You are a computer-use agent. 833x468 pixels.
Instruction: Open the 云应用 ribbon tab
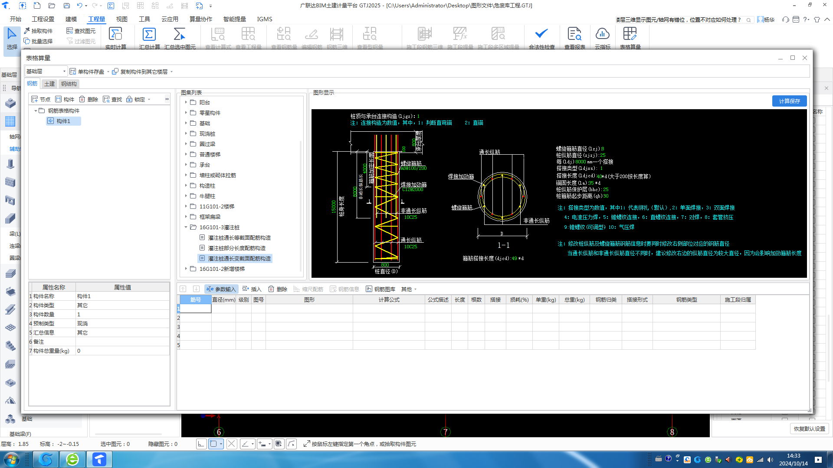170,19
